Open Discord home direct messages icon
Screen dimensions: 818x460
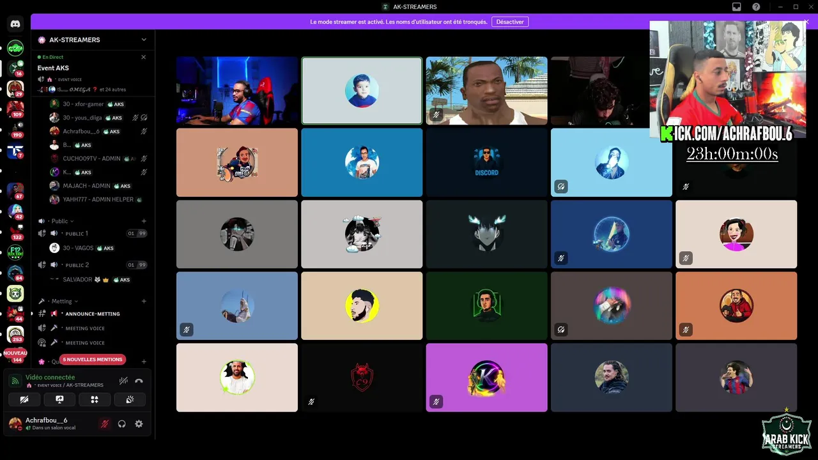coord(15,24)
